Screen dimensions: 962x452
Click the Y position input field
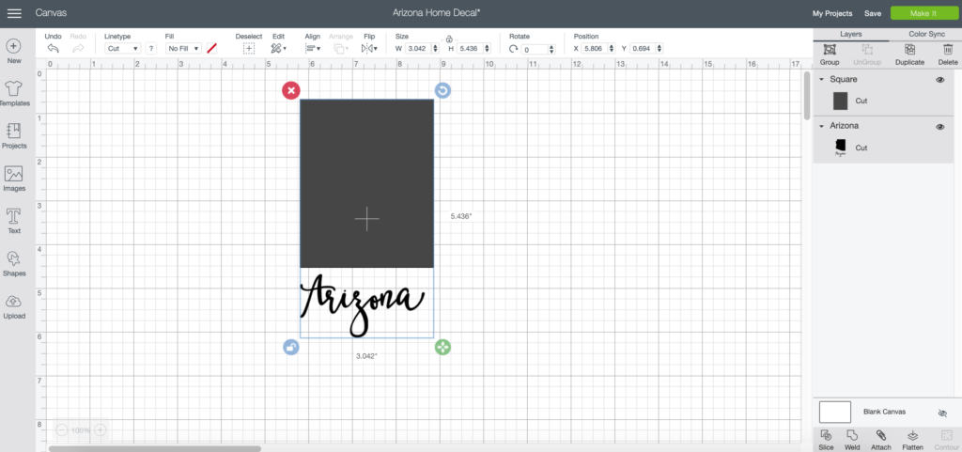643,49
